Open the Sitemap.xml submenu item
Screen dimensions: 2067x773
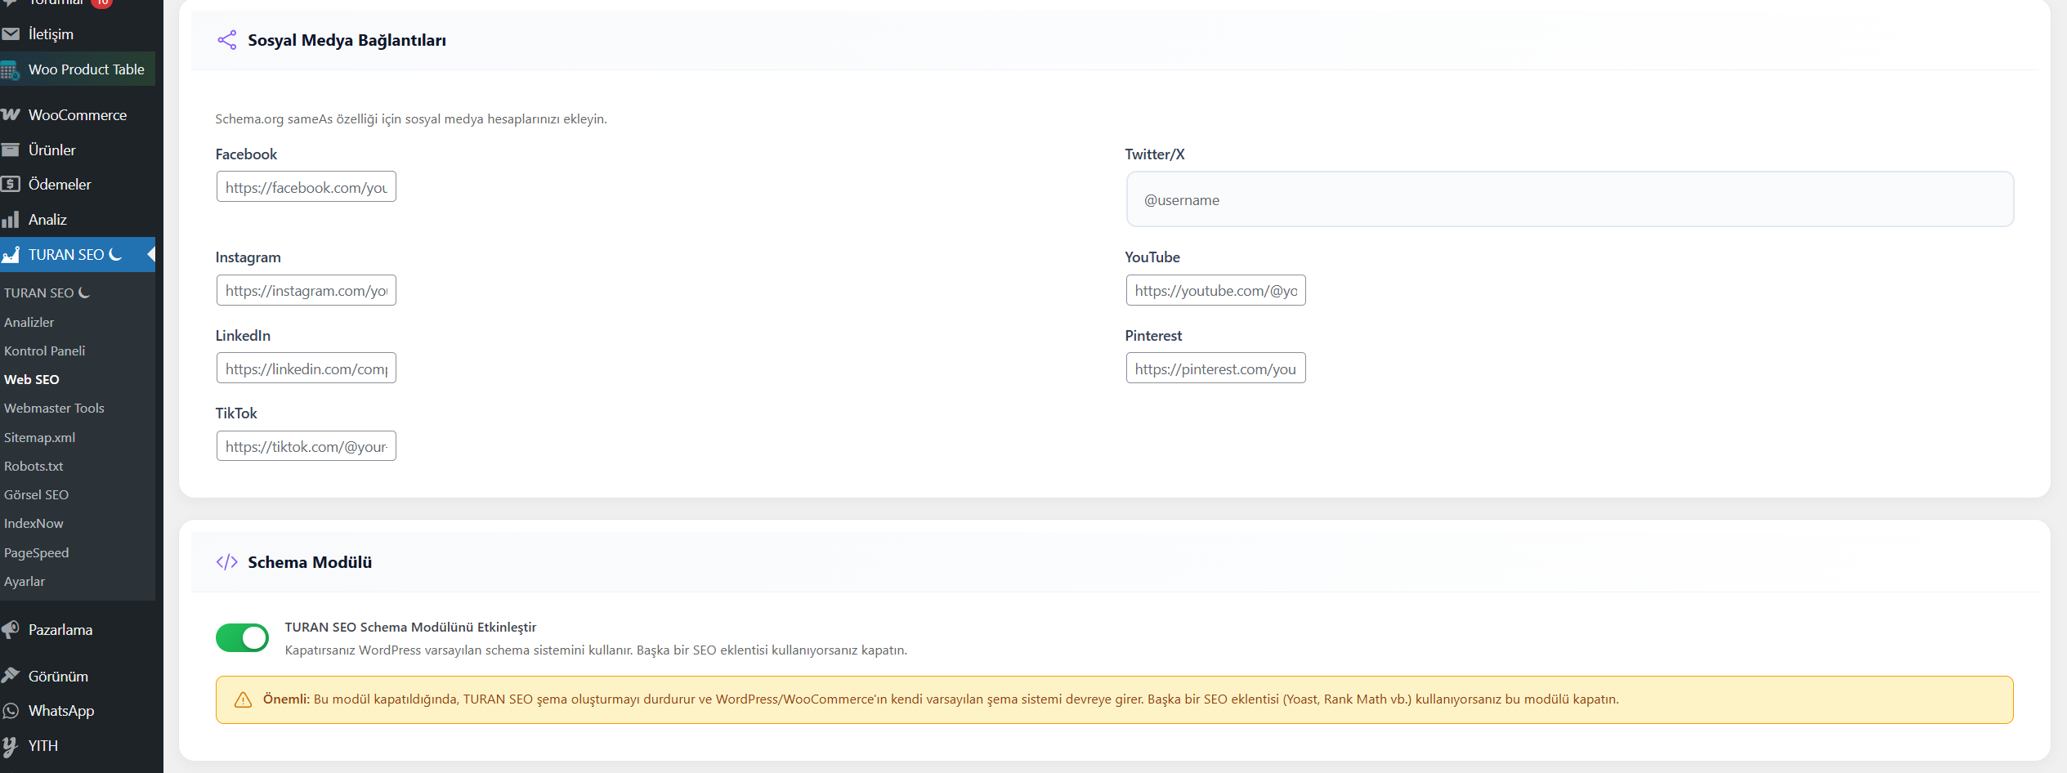pos(39,438)
